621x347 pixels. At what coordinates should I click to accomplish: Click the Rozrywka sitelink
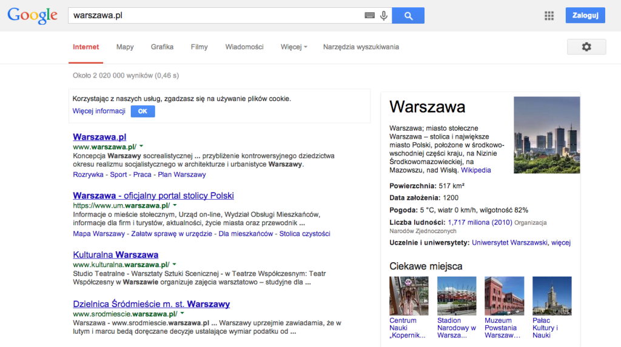point(88,174)
